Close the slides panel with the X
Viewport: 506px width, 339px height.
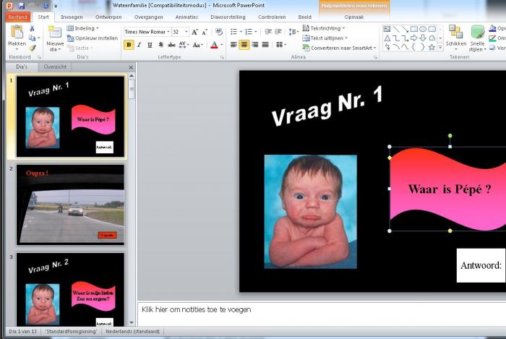tap(131, 67)
